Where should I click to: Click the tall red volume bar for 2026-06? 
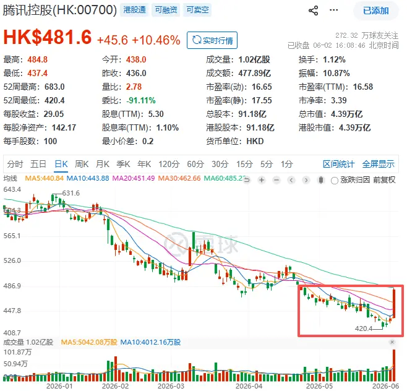[x=394, y=365]
